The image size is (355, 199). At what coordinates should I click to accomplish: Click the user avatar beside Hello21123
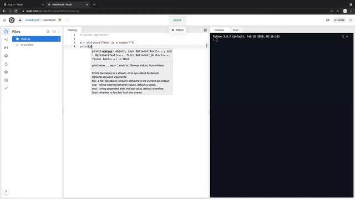coord(20,20)
